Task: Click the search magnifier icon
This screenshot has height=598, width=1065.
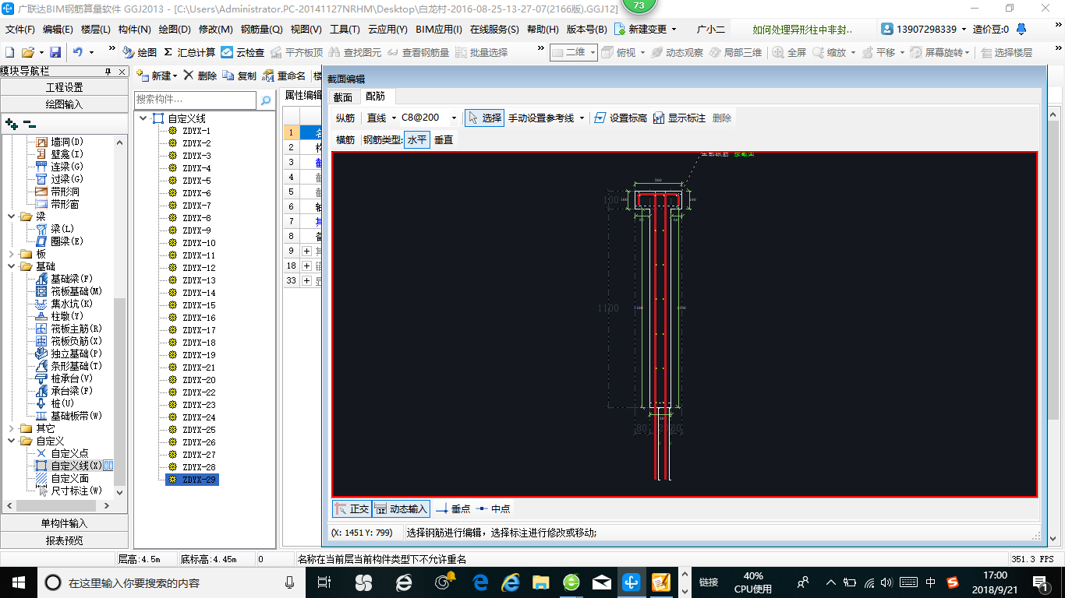Action: pos(266,100)
